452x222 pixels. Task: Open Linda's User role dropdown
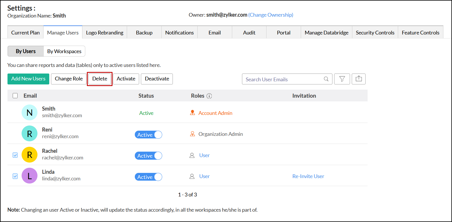pyautogui.click(x=204, y=176)
